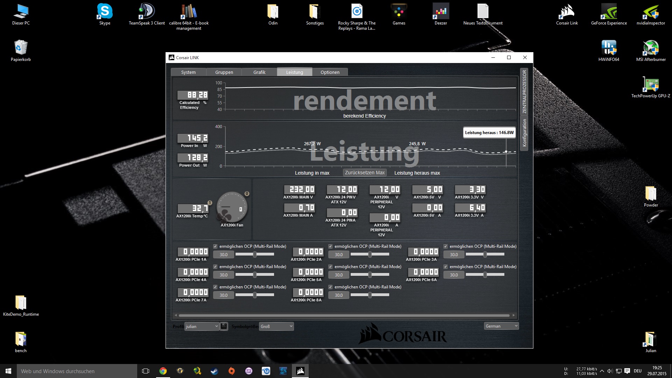
Task: Select the Sonstiges folder icon
Action: [x=315, y=14]
